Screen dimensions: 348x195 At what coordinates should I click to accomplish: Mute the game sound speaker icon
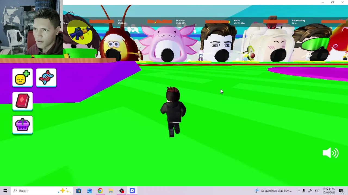click(330, 153)
